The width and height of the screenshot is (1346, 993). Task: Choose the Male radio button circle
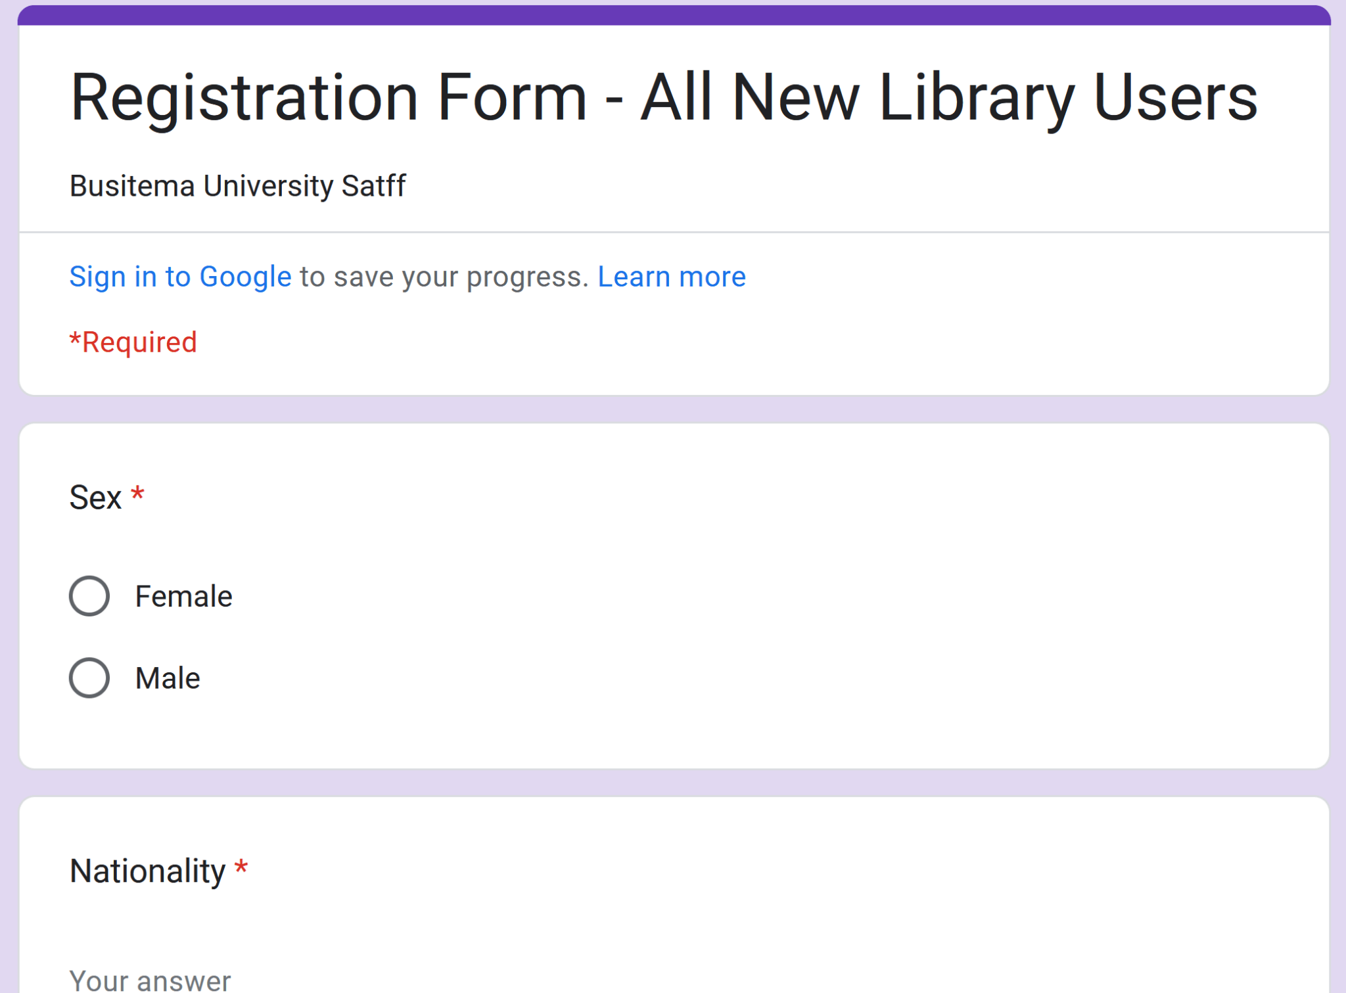pyautogui.click(x=89, y=678)
